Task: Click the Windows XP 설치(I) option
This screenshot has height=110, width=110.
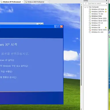Action: click(x=7, y=60)
